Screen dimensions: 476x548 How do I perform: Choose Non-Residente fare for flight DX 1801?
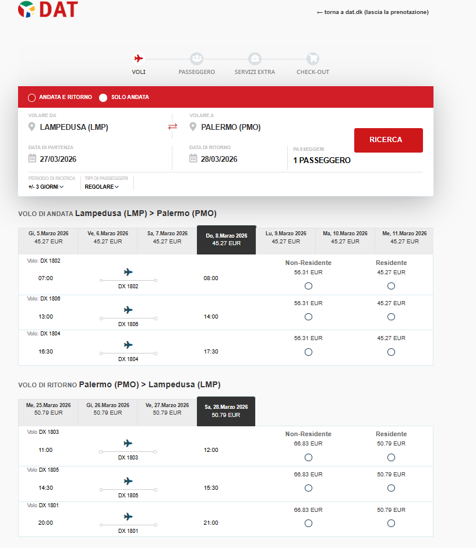pyautogui.click(x=308, y=523)
